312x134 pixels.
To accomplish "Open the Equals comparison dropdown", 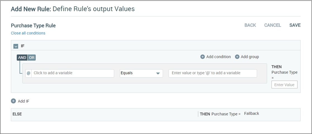I will tap(141, 73).
